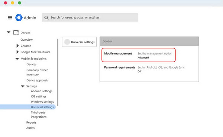This screenshot has height=137, width=223.
Task: Click 'Set for Android, iOS, and Google Sync' text
Action: [161, 67]
